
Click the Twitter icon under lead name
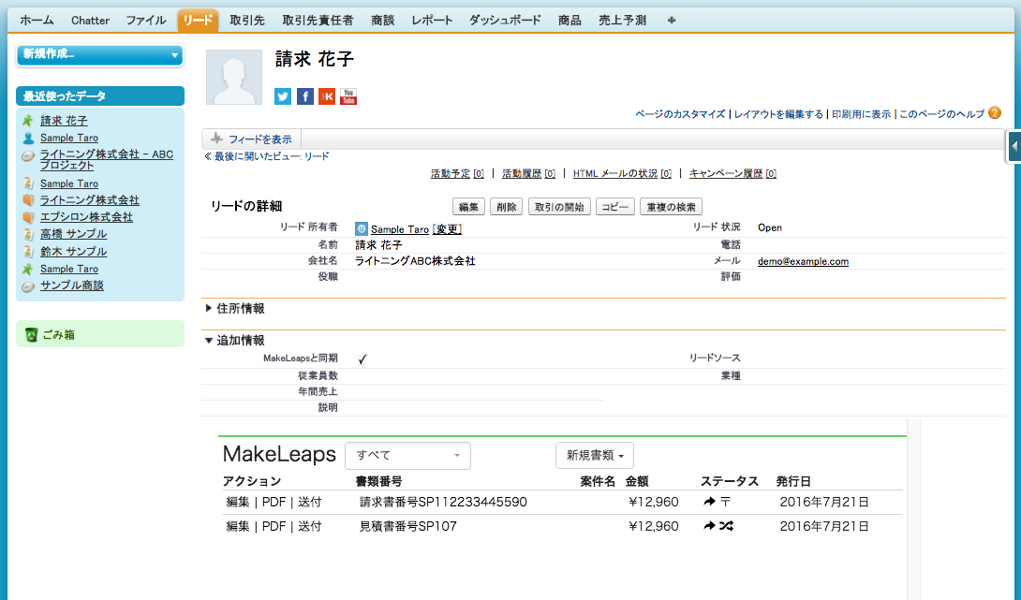283,96
